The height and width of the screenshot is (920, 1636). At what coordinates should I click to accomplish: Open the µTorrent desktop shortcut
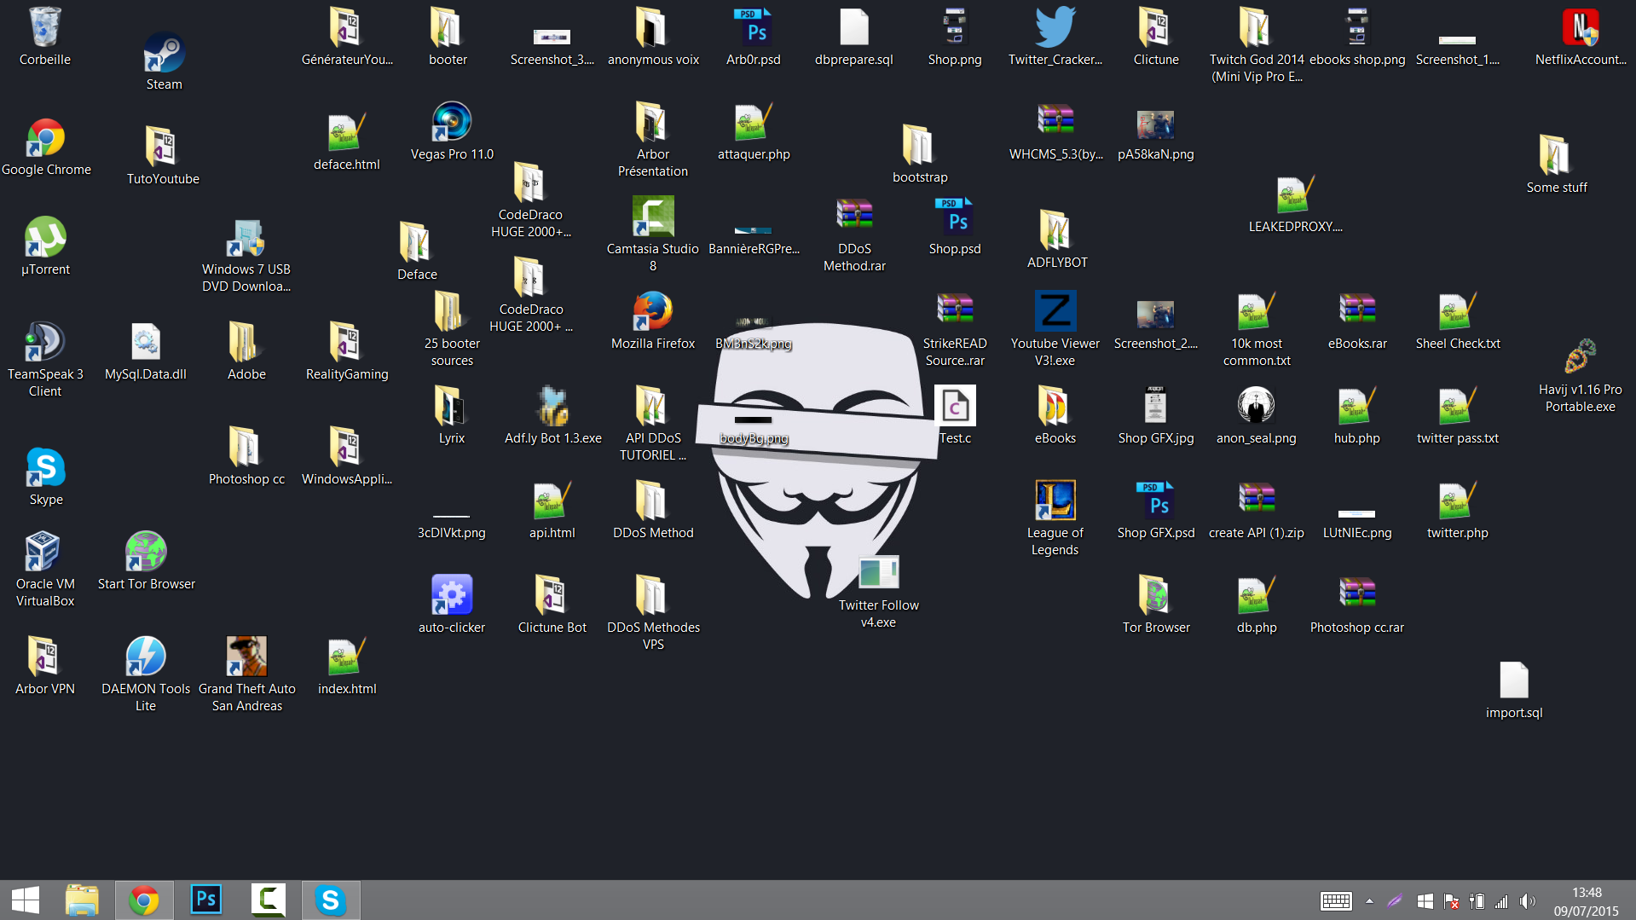click(x=45, y=246)
